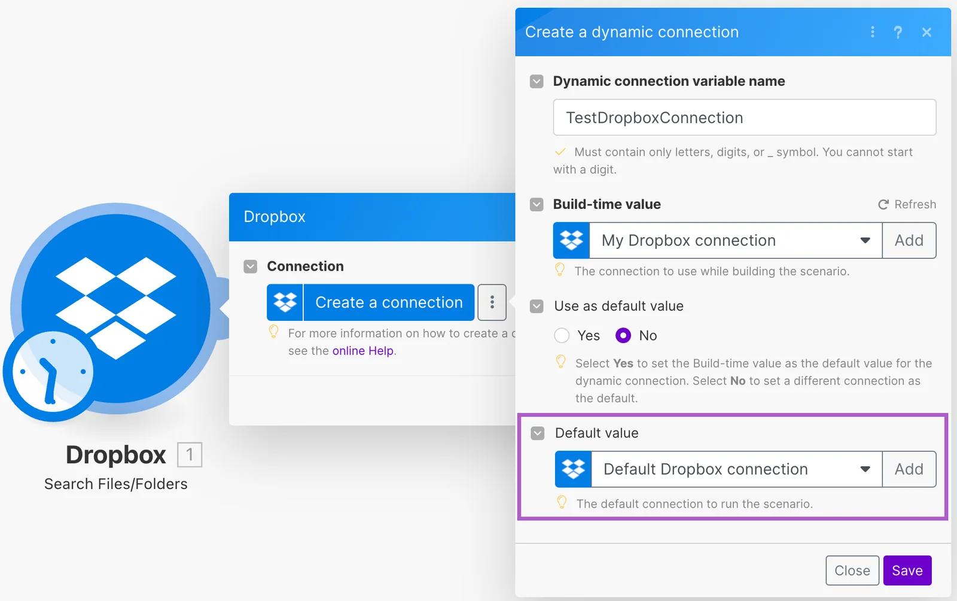The width and height of the screenshot is (957, 601).
Task: Open the Default Dropbox connection dropdown
Action: [736, 469]
